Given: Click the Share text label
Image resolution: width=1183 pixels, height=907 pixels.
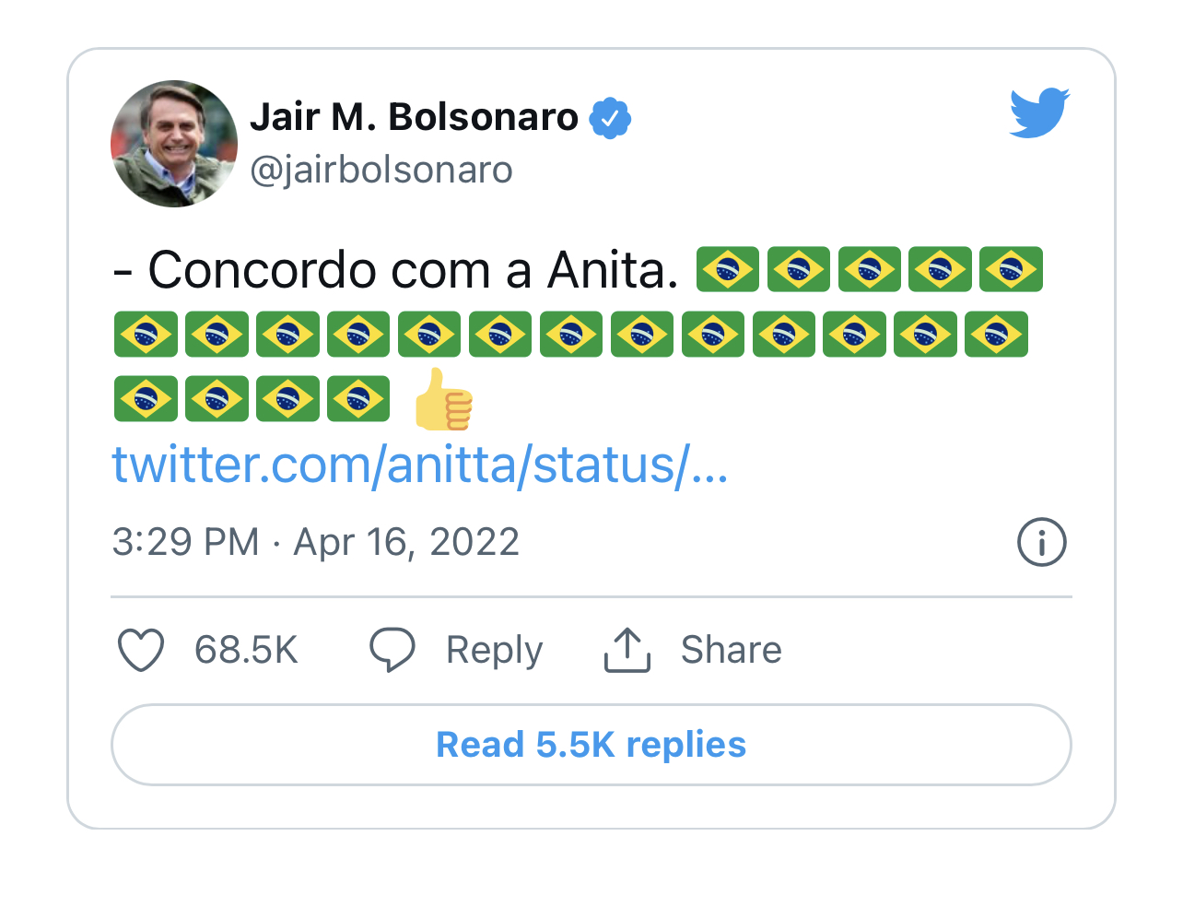Looking at the screenshot, I should point(731,650).
